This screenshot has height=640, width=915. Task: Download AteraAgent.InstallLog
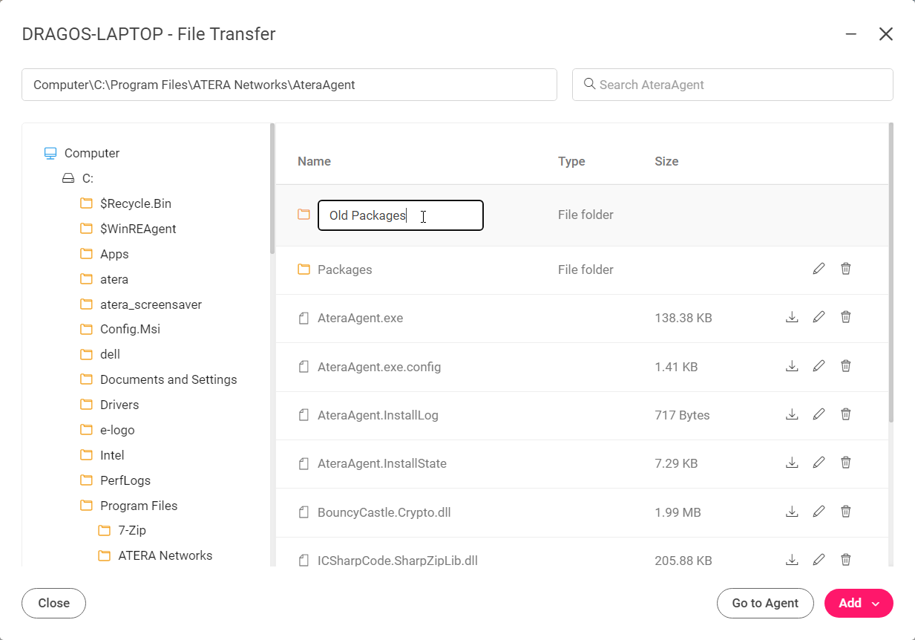pyautogui.click(x=792, y=414)
